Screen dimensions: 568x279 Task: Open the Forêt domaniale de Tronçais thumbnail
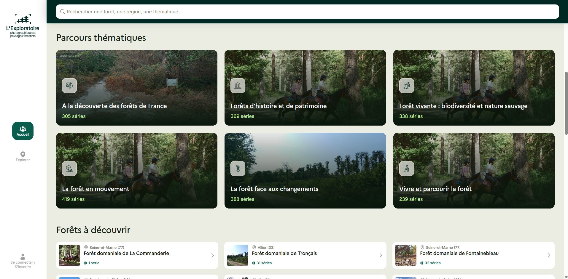point(238,255)
